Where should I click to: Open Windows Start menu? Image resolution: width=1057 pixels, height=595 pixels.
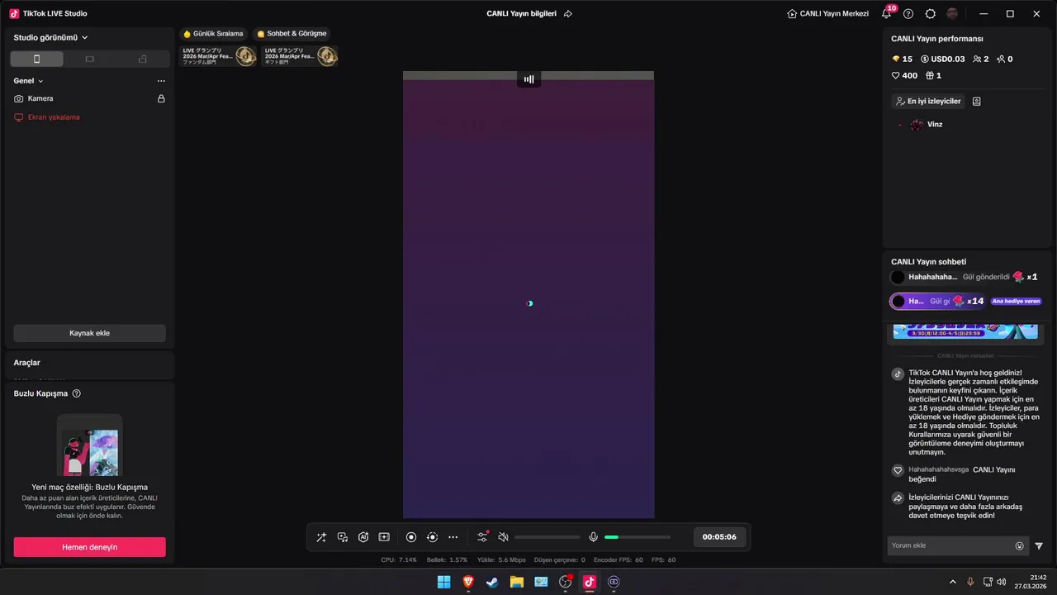coord(444,582)
